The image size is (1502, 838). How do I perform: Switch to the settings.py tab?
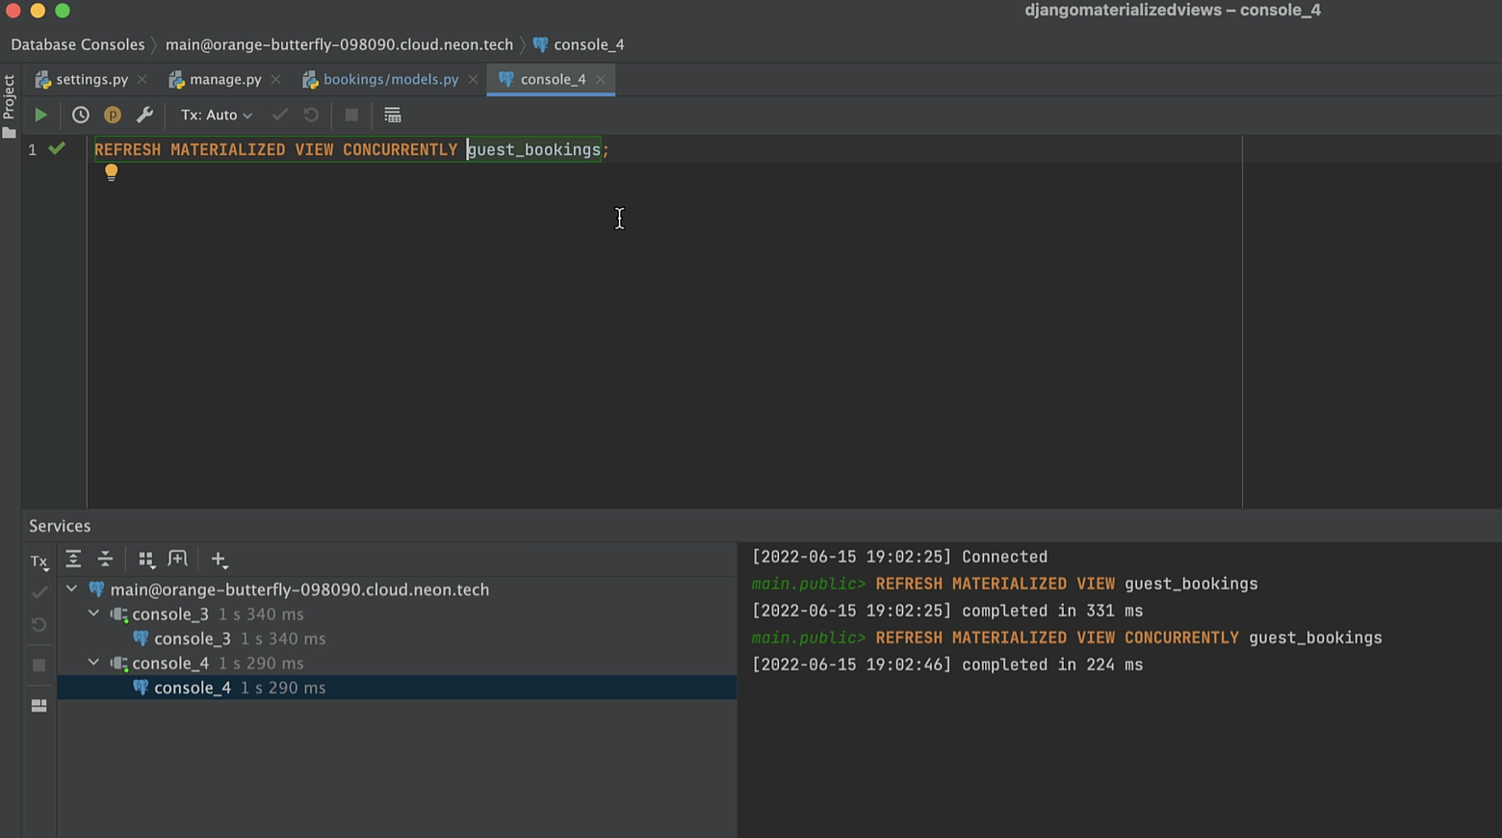coord(91,79)
